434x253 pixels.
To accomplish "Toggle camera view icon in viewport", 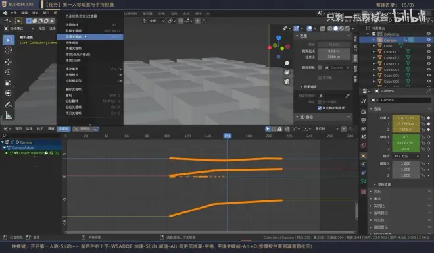I will (x=287, y=81).
